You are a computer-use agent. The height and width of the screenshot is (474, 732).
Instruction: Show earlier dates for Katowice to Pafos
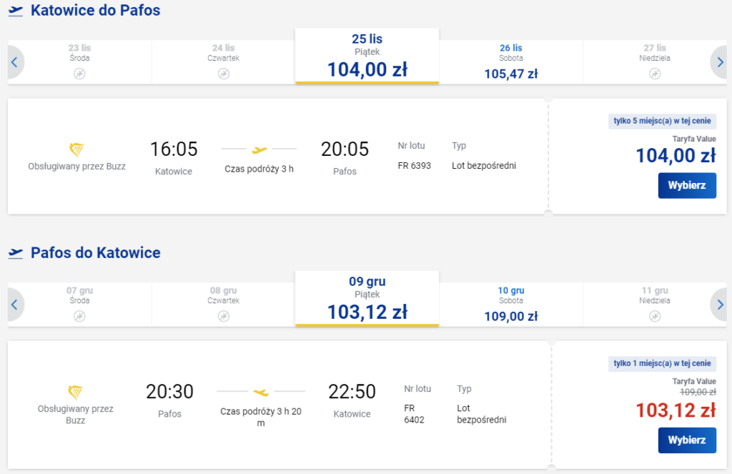tap(14, 62)
